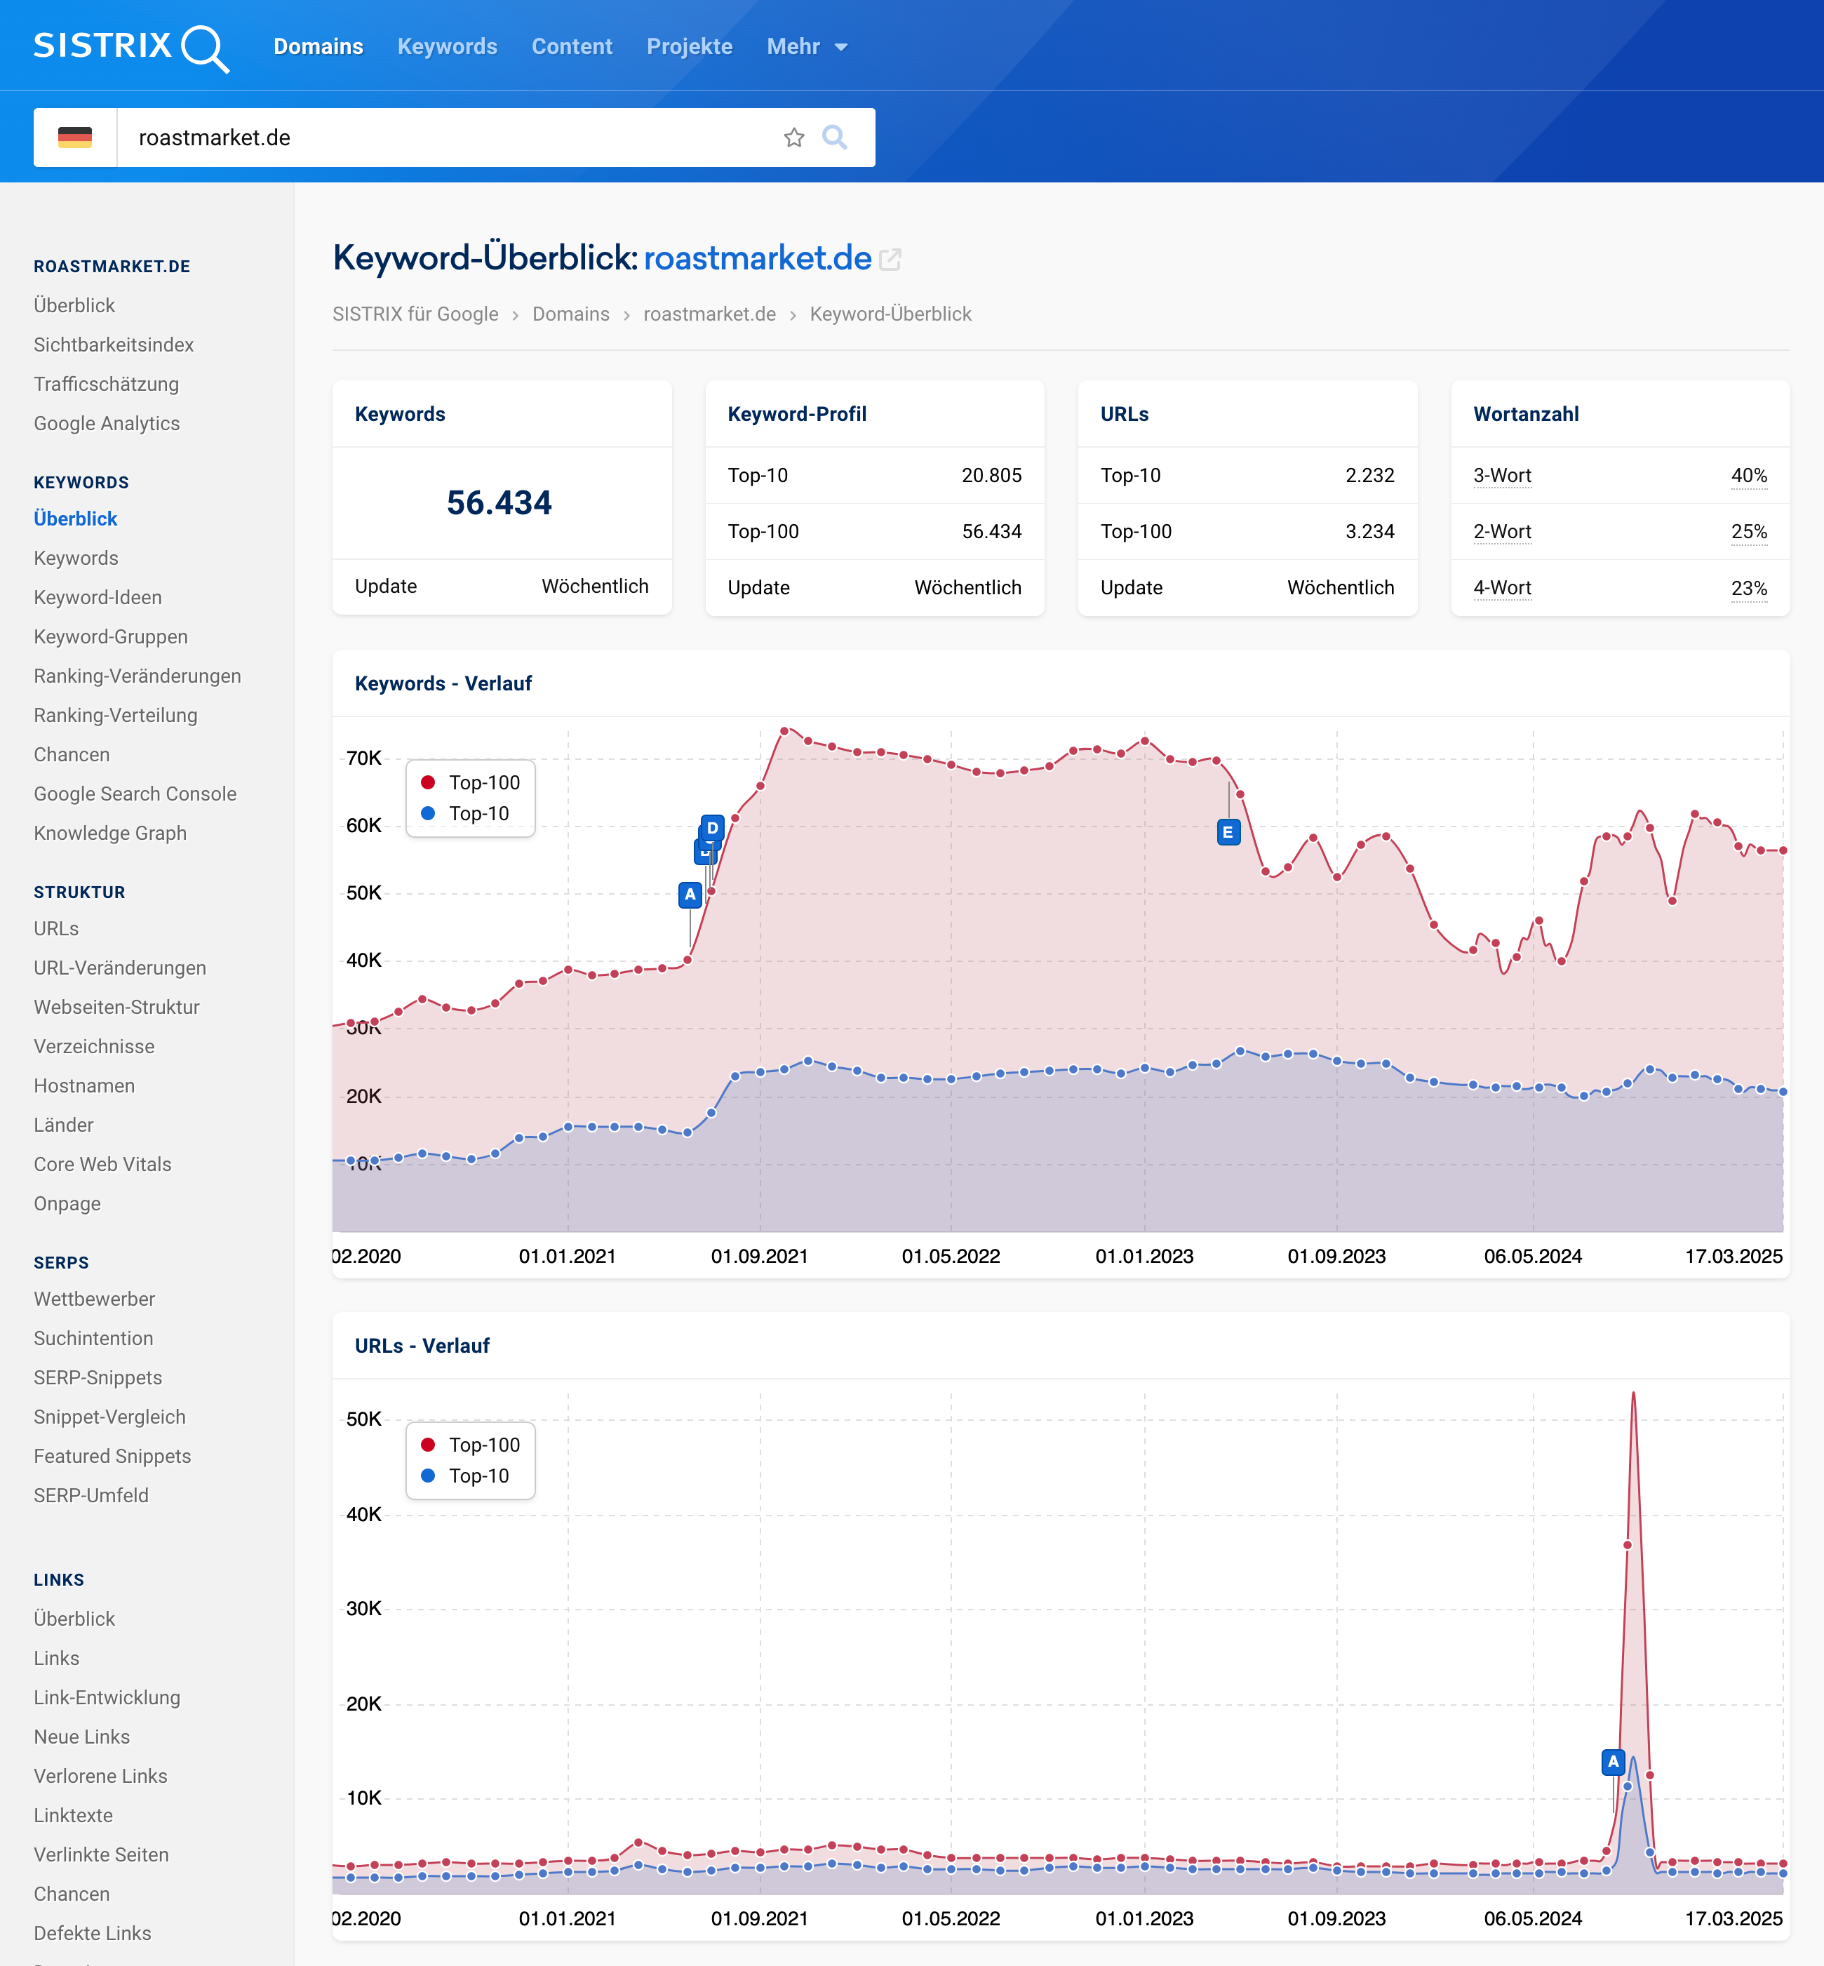
Task: Click the 3-Wort row in Wortanzahl
Action: [1502, 476]
